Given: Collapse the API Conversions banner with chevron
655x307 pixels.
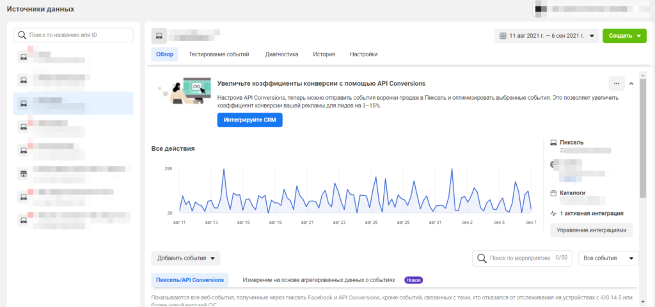Looking at the screenshot, I should (631, 83).
